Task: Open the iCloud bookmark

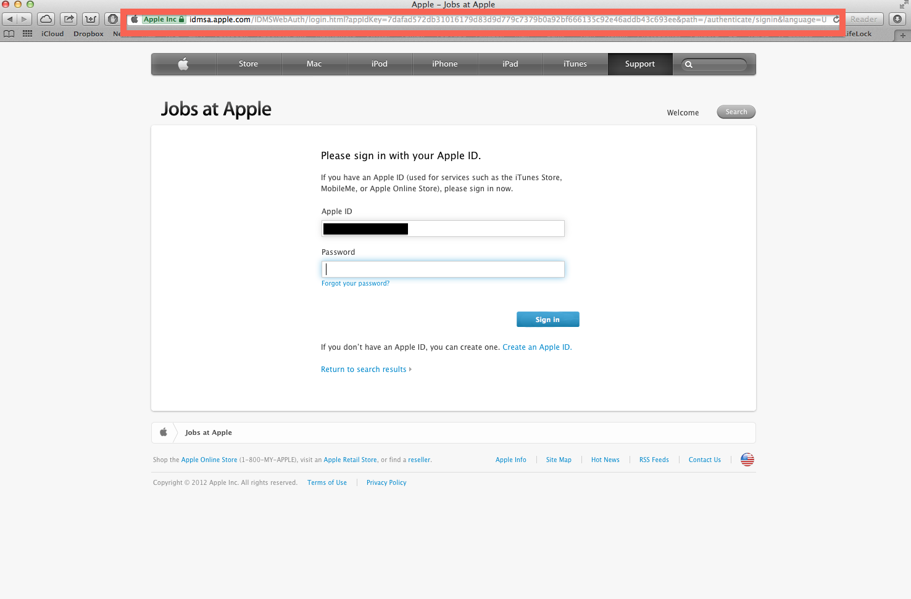Action: coord(52,34)
